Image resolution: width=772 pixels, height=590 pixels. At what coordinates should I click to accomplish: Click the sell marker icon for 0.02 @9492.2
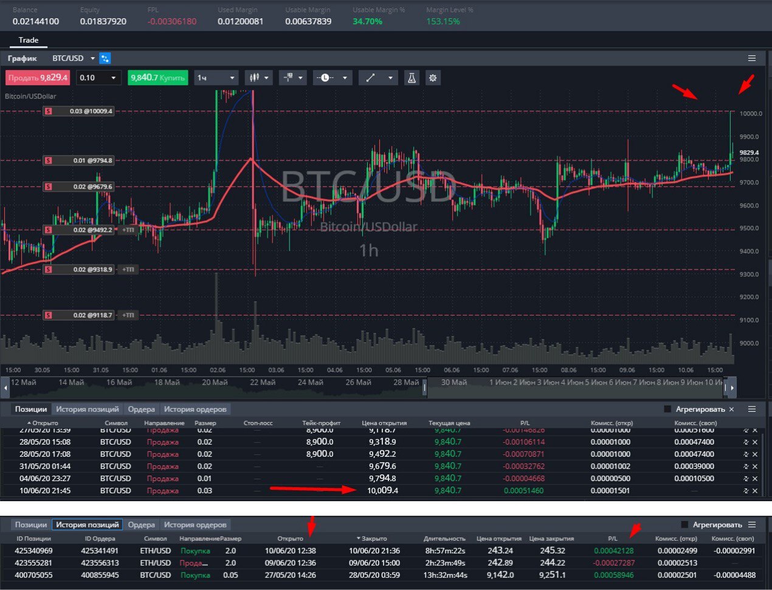(49, 230)
